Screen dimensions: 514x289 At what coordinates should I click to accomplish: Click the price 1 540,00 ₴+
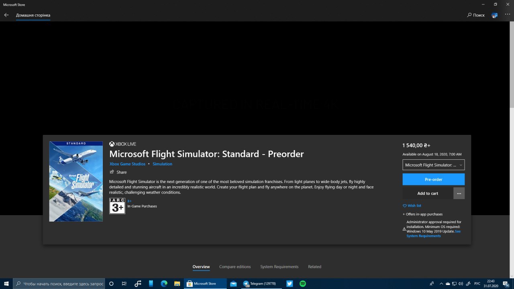[416, 145]
